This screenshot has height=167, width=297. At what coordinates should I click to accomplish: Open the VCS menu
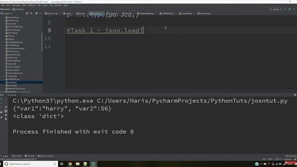(x=51, y=5)
